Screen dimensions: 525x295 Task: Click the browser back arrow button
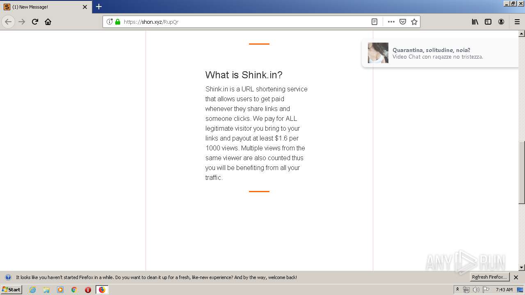pos(8,22)
